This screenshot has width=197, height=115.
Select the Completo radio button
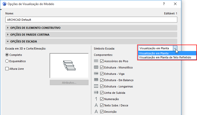(7, 55)
